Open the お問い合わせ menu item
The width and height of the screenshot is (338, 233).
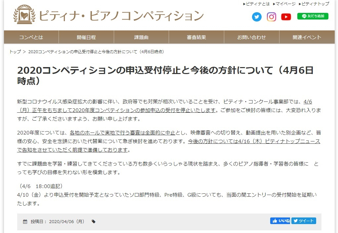[x=252, y=37]
